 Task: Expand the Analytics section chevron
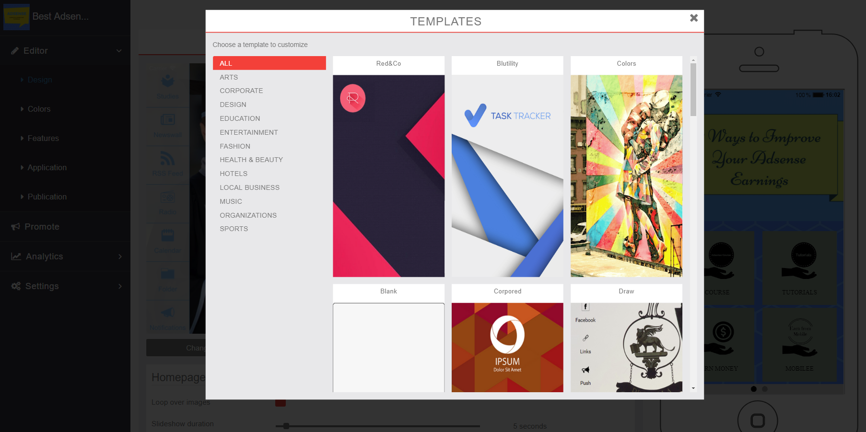[120, 257]
